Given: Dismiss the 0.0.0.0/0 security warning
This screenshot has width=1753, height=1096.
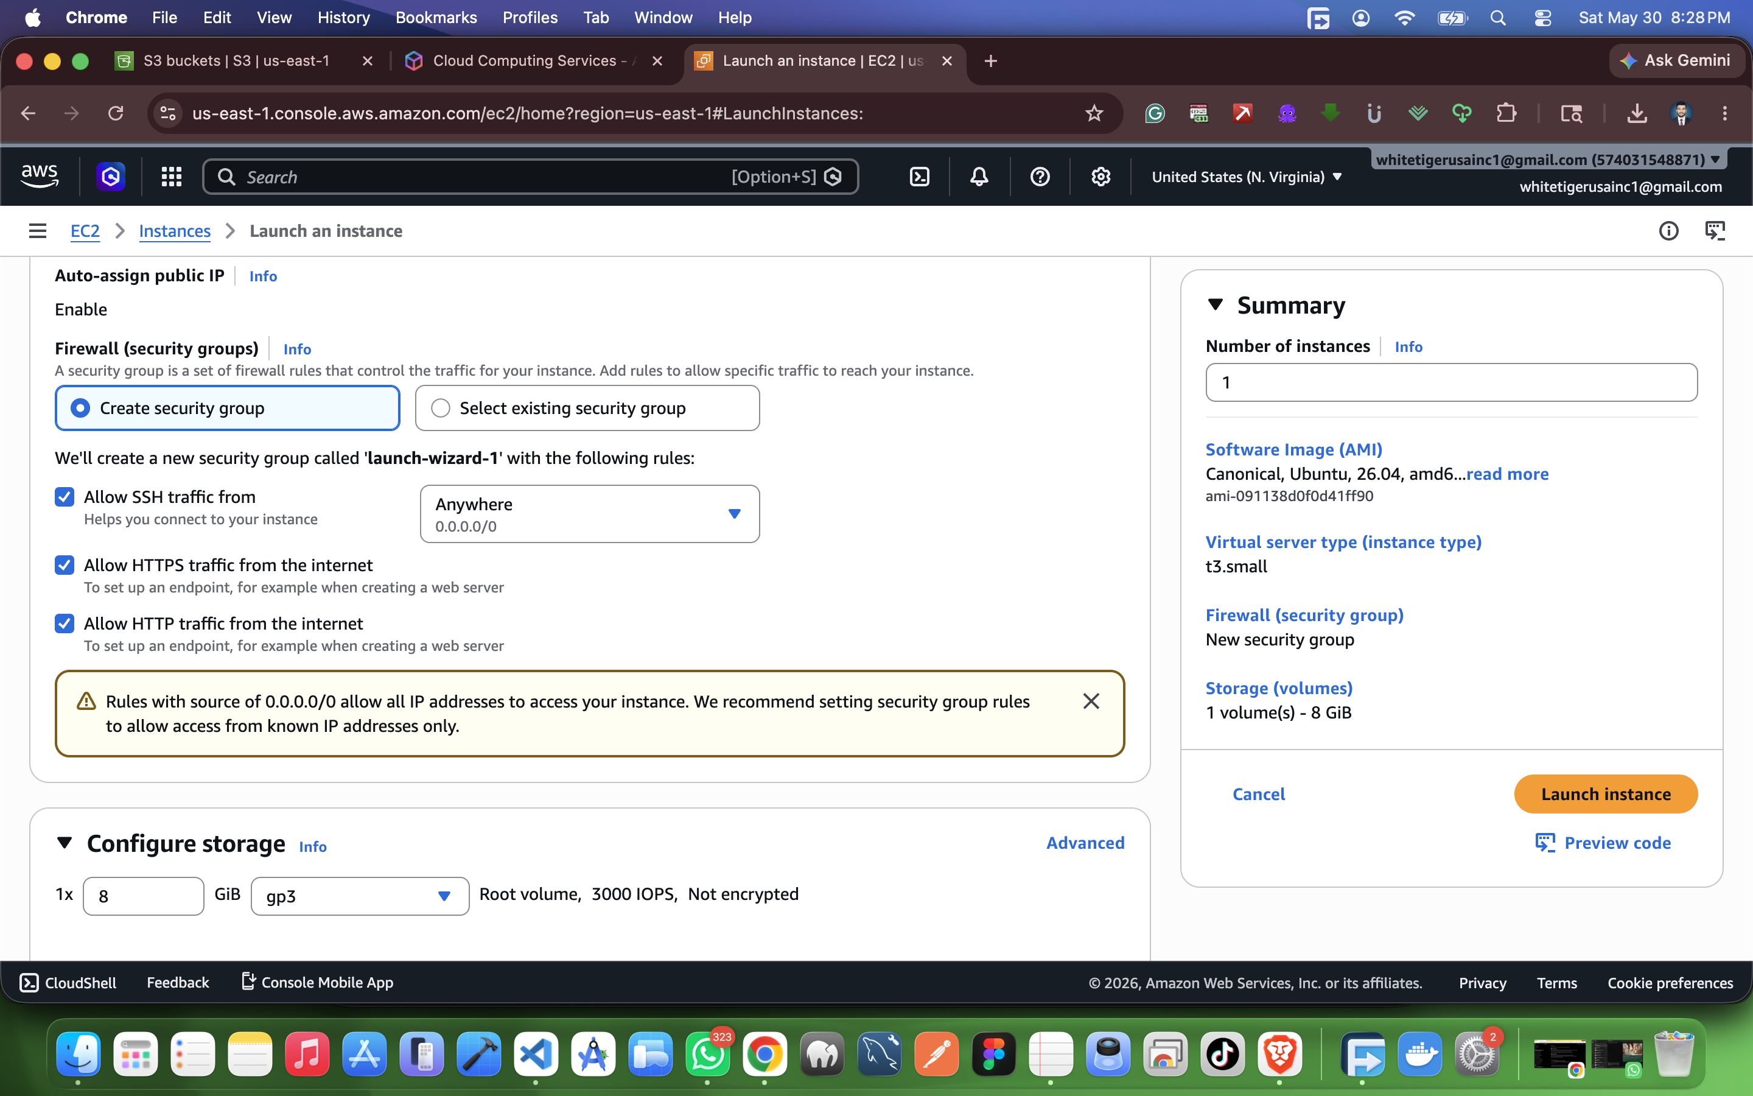Looking at the screenshot, I should click(1091, 701).
